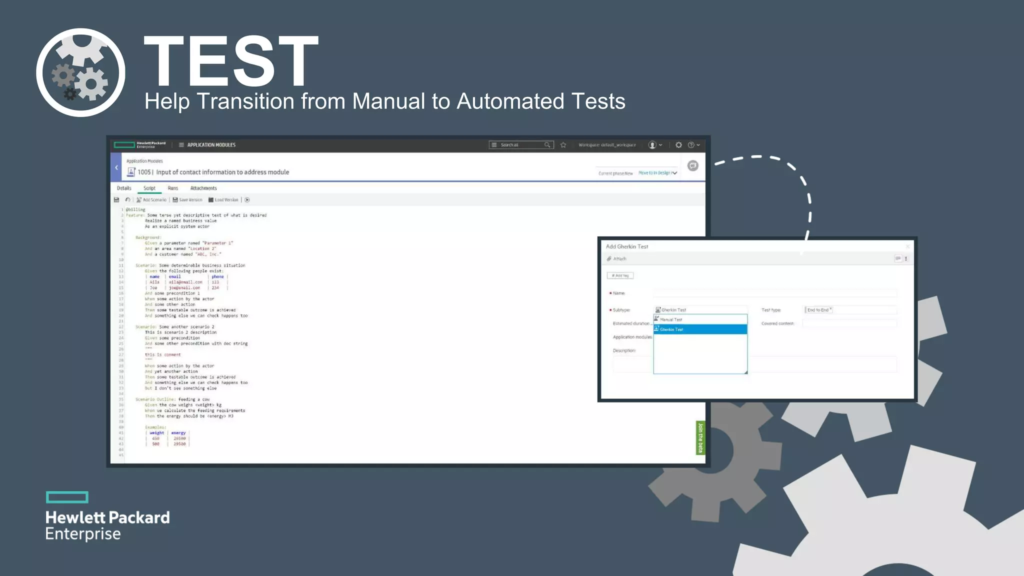
Task: Click the run test play icon
Action: pos(247,200)
